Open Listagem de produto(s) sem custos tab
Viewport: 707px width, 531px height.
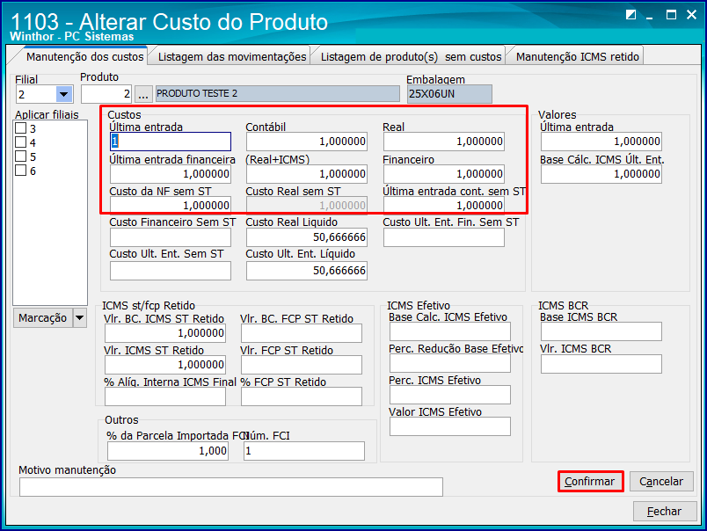pos(411,57)
